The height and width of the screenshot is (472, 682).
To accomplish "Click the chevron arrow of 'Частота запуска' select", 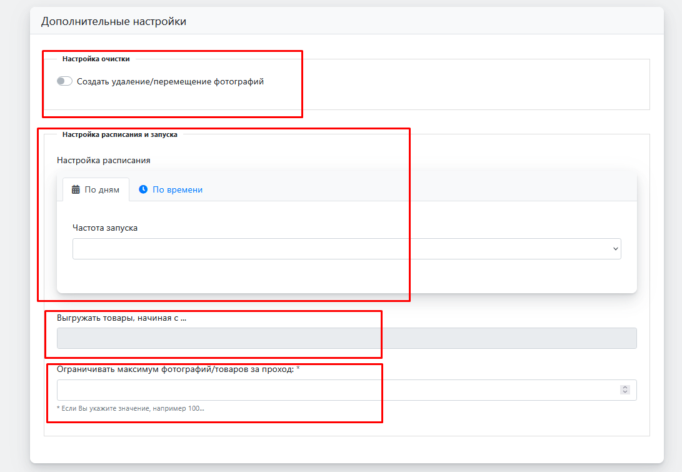I will (x=616, y=249).
